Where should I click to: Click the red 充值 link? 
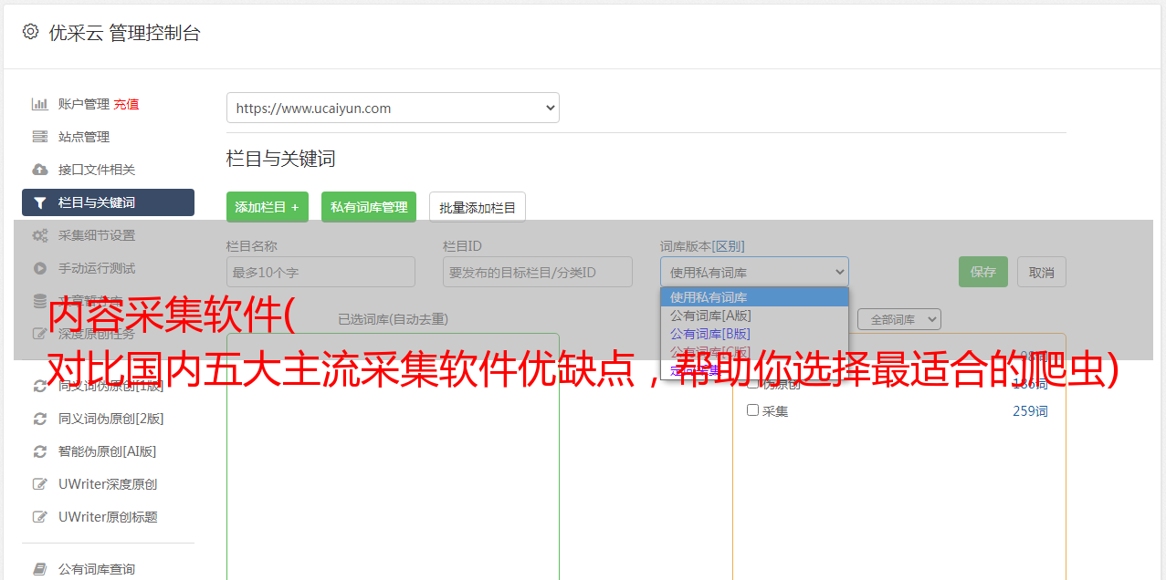(126, 104)
